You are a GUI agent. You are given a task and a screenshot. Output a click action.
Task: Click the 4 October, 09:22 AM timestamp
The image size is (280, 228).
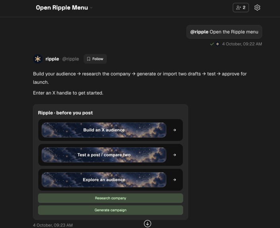point(242,44)
